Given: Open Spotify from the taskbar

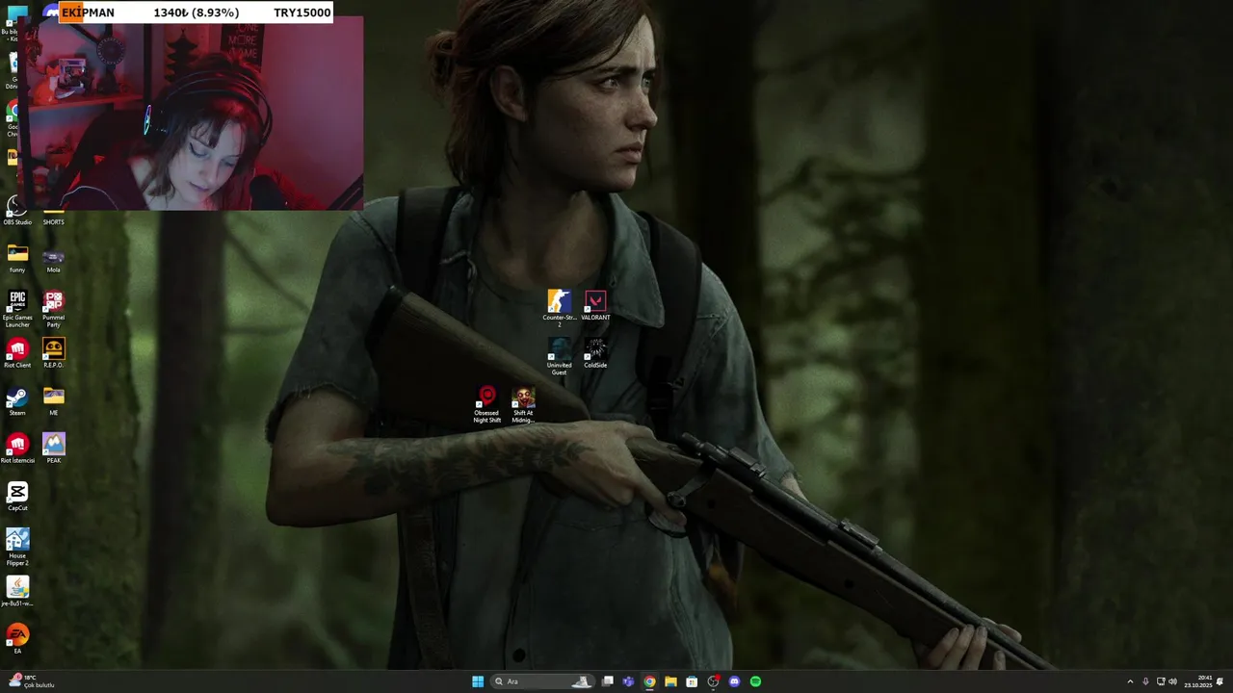Looking at the screenshot, I should (755, 681).
